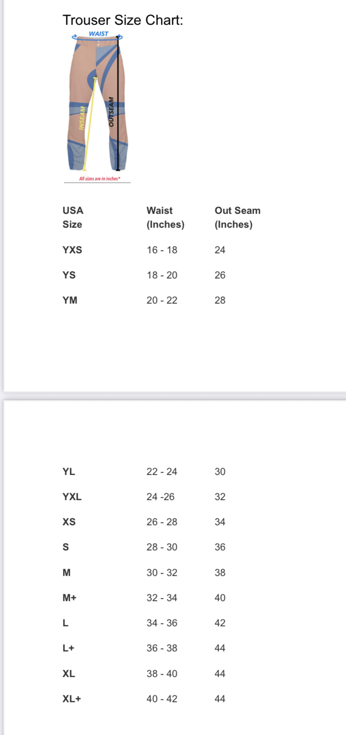The image size is (346, 735).
Task: Click the blue WAIST label on diagram
Action: tap(98, 33)
